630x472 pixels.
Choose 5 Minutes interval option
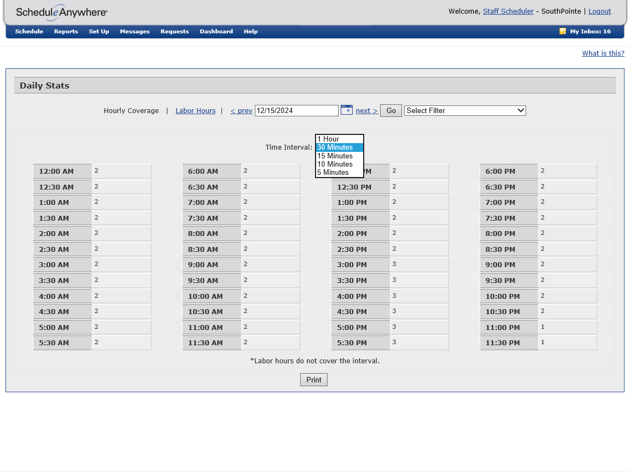click(340, 173)
